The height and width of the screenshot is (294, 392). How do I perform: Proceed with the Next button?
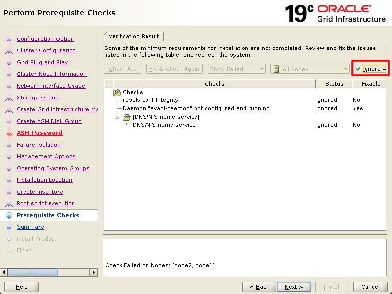coord(294,287)
